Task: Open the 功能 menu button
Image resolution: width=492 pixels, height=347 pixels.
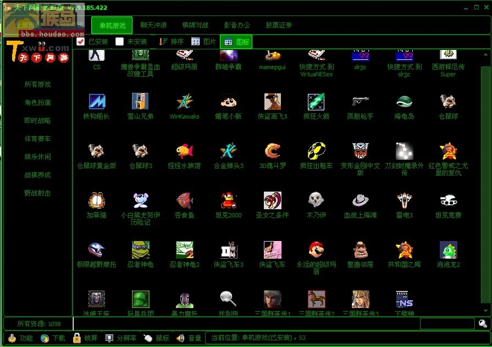Action: coord(20,338)
